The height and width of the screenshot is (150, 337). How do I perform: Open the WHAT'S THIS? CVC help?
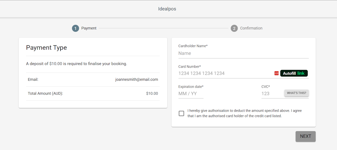point(296,93)
